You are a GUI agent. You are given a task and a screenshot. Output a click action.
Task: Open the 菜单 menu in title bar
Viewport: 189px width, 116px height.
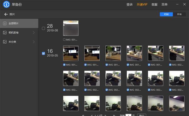coord(164,5)
